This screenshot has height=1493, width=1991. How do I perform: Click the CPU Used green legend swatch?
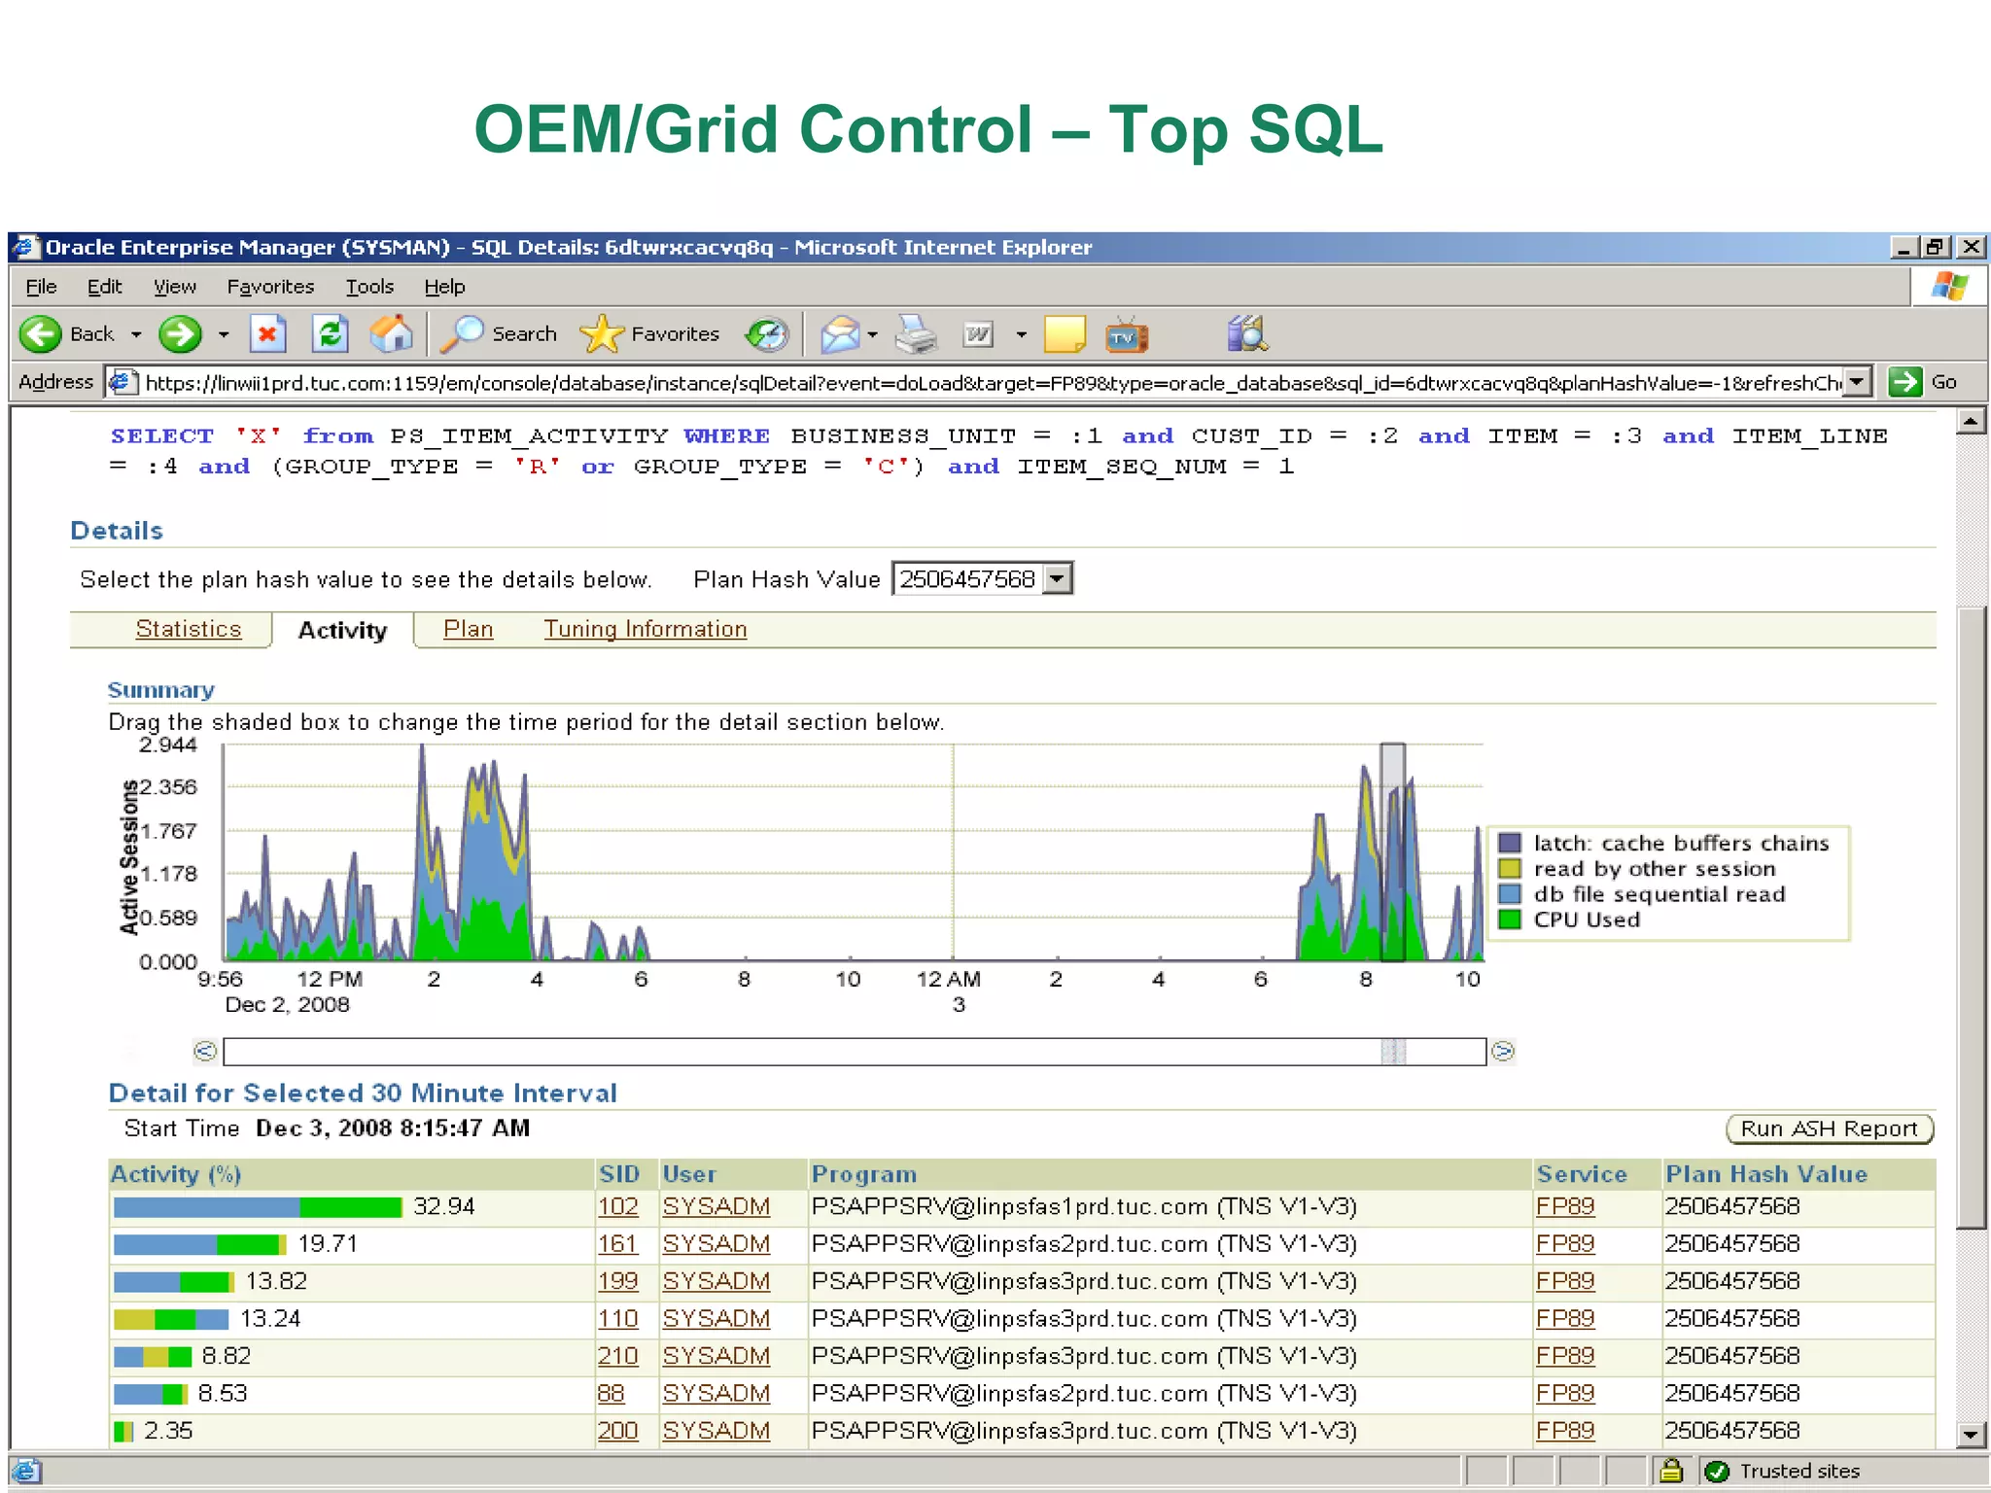point(1510,920)
